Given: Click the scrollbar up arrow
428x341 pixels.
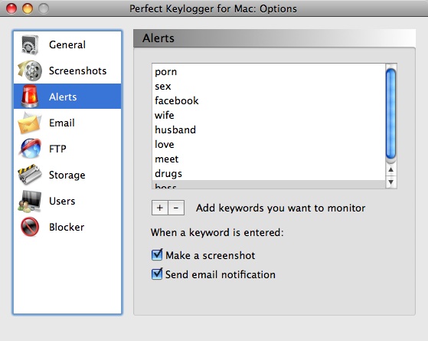Looking at the screenshot, I should click(391, 169).
